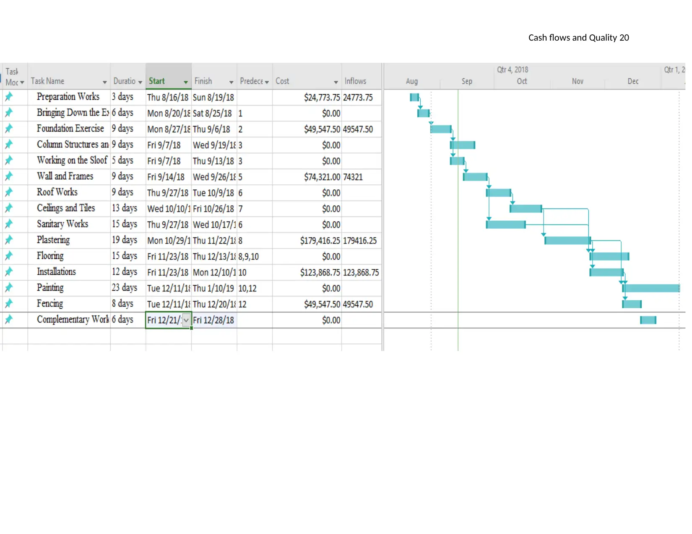Click the pin icon for Ceilings and Tiles
This screenshot has width=692, height=534.
pyautogui.click(x=9, y=209)
